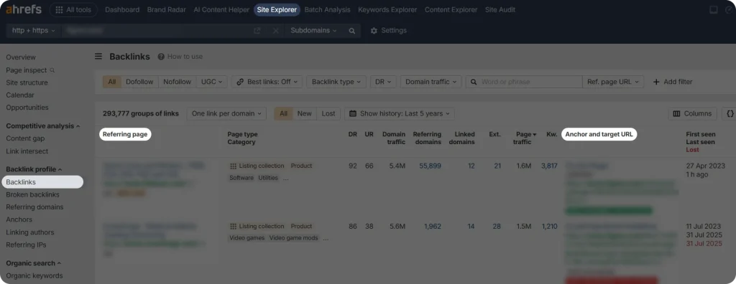
Task: Select the Dofollow filter
Action: click(x=139, y=82)
